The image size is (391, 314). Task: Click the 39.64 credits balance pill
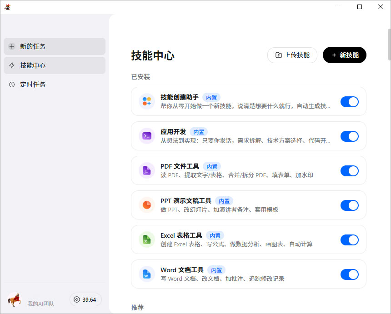click(85, 299)
